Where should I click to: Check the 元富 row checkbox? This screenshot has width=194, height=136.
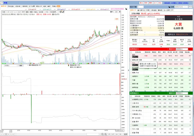coord(131,80)
